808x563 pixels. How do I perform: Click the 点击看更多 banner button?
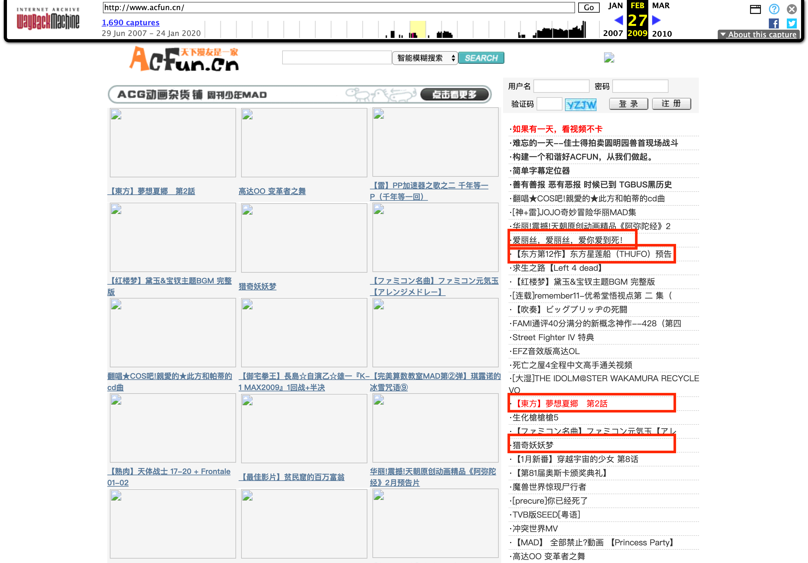coord(455,95)
